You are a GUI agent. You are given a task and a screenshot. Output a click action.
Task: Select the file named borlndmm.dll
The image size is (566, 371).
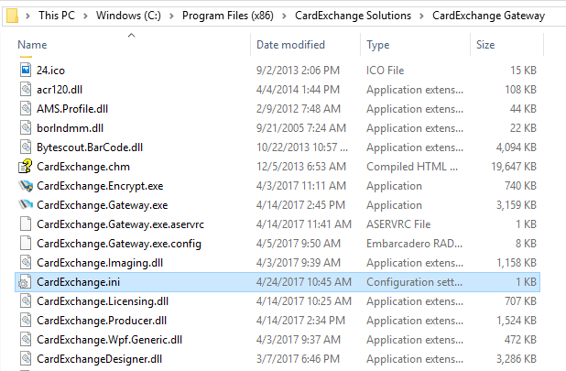tap(70, 127)
